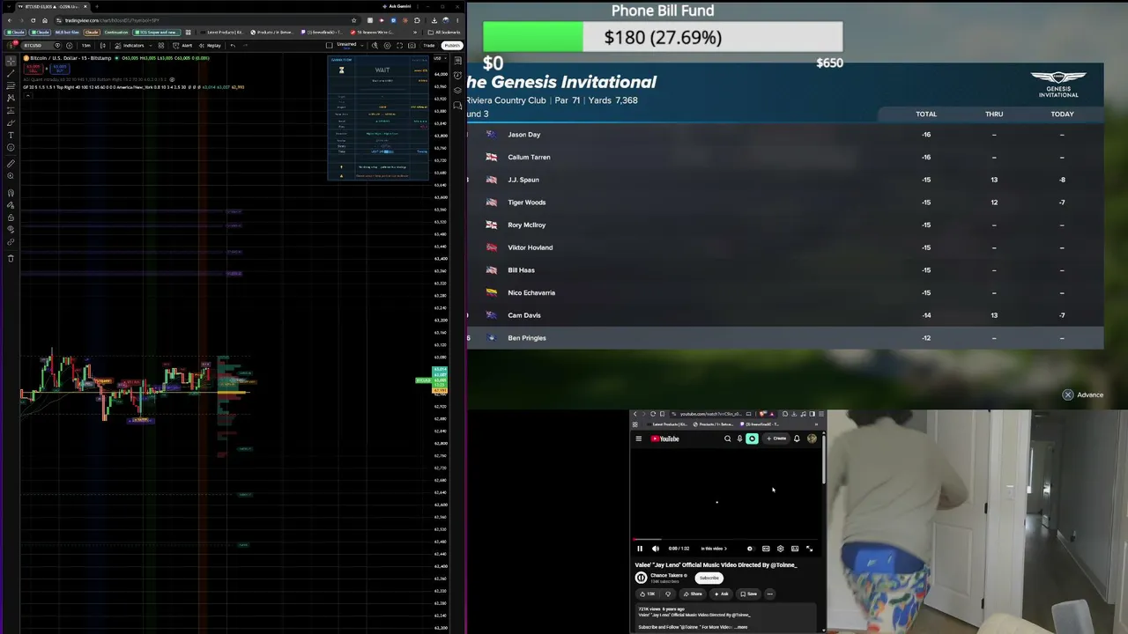Open indicator templates grid icon
This screenshot has width=1128, height=634.
tap(160, 45)
